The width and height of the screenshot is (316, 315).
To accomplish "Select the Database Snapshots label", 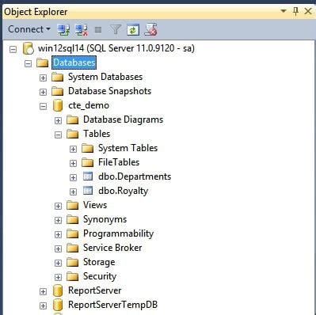I will click(110, 91).
